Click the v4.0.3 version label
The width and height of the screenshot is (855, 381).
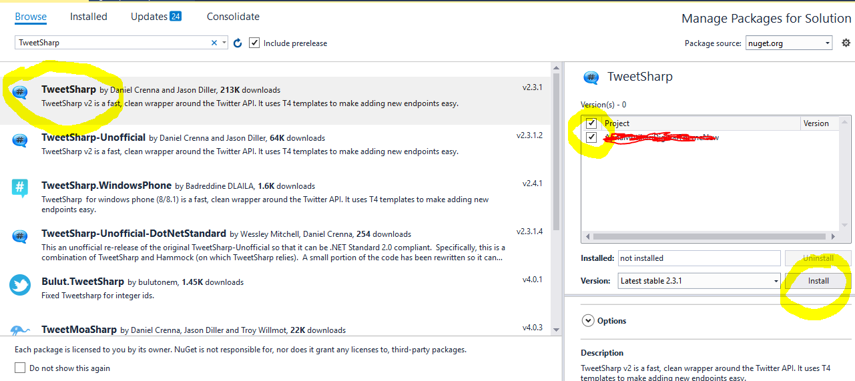pos(532,328)
